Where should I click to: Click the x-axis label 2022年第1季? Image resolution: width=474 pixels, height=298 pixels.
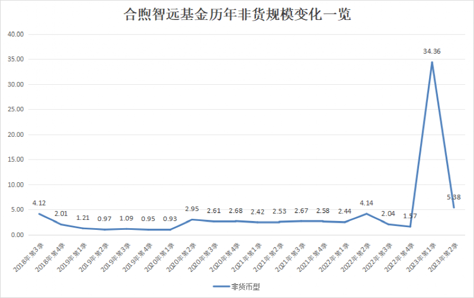[334, 257]
